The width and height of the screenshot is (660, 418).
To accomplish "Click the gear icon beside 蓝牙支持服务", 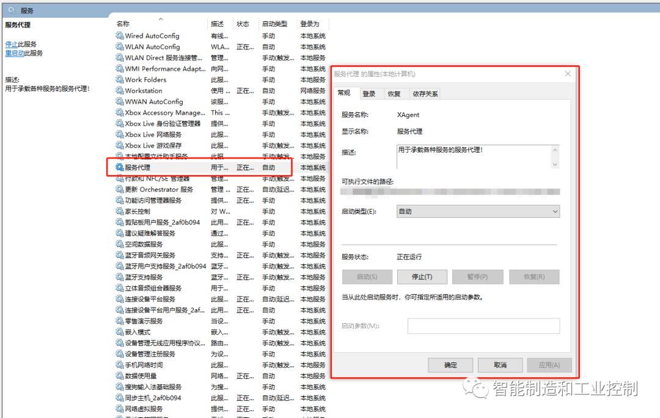I will tap(119, 277).
